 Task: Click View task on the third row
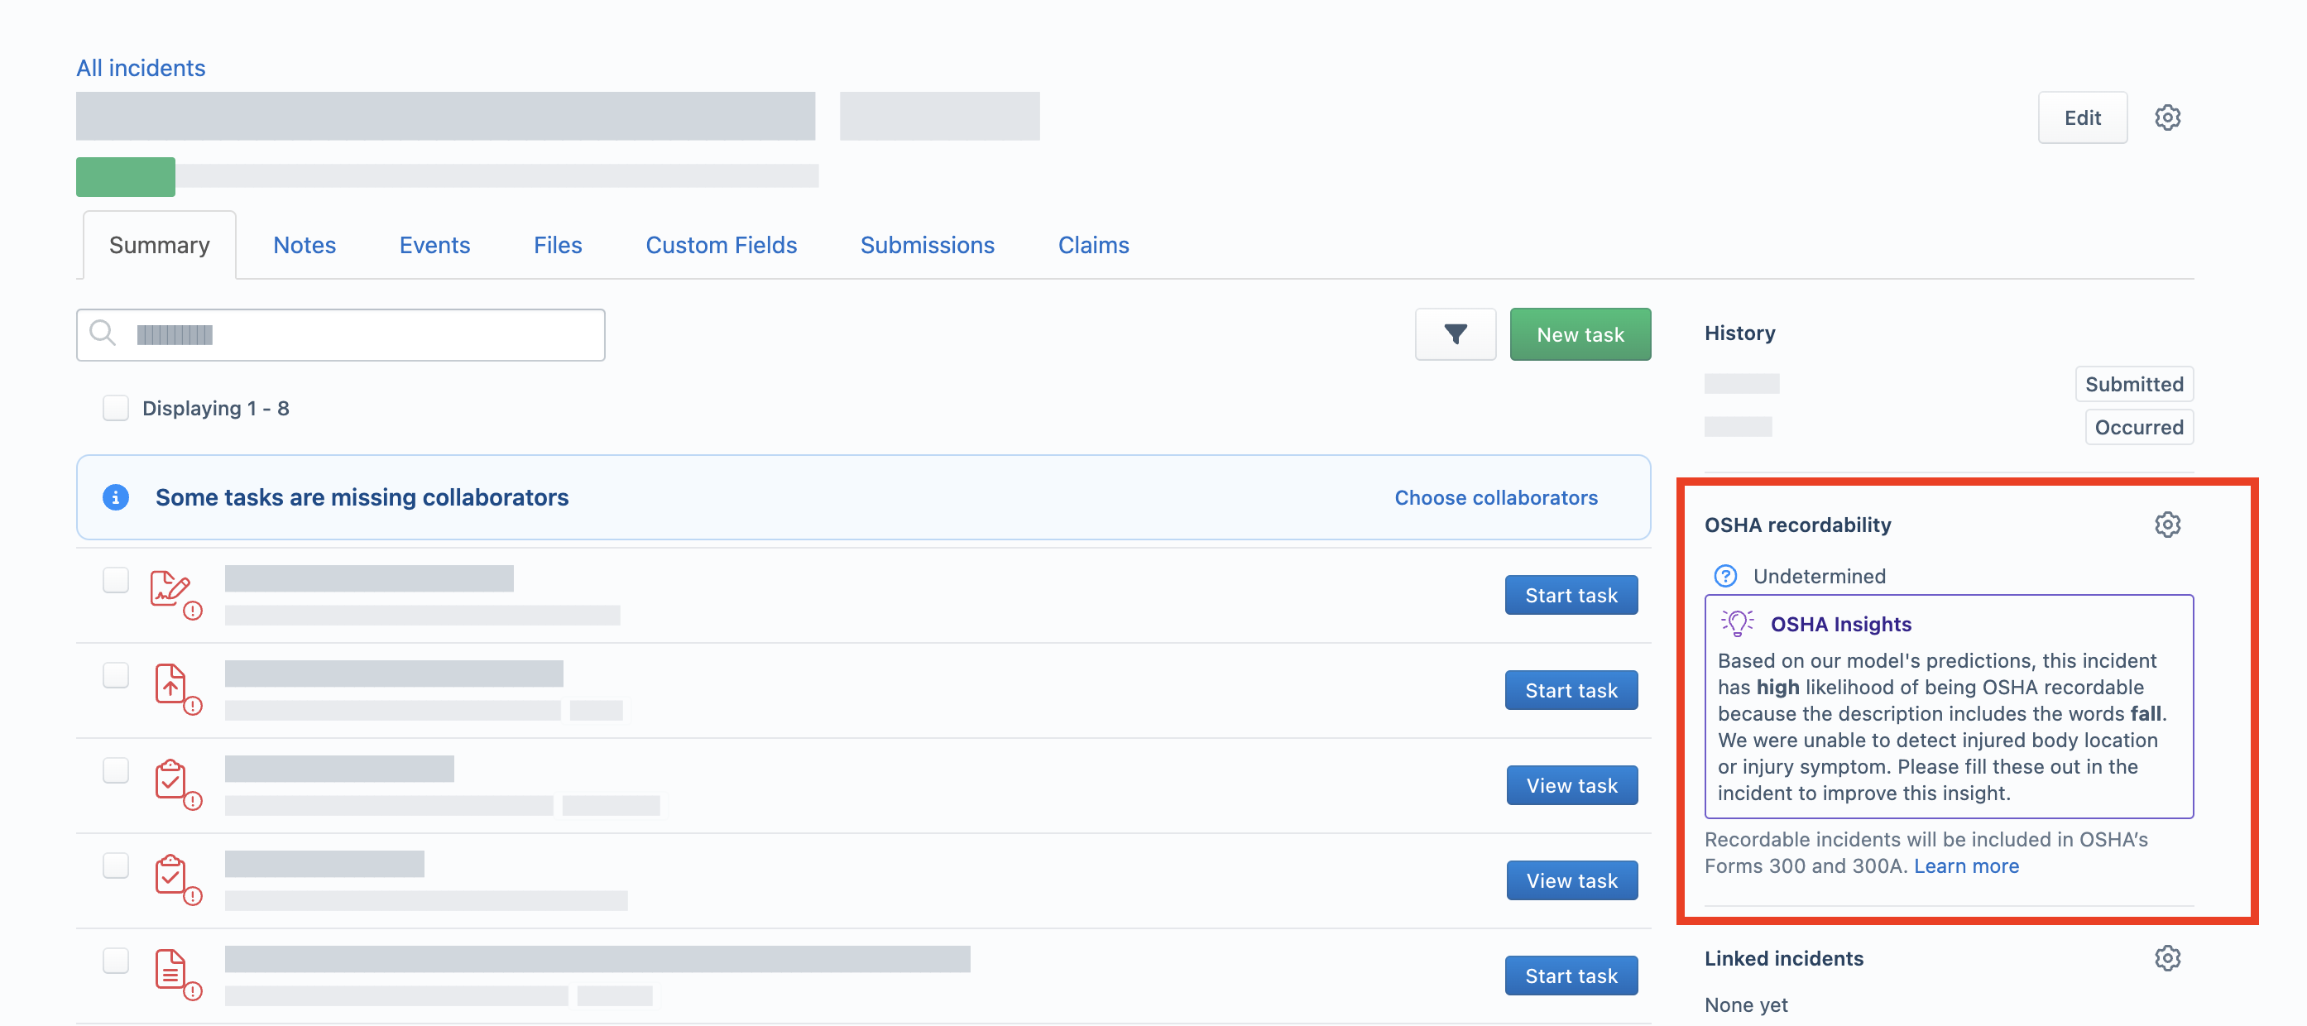pyautogui.click(x=1571, y=785)
